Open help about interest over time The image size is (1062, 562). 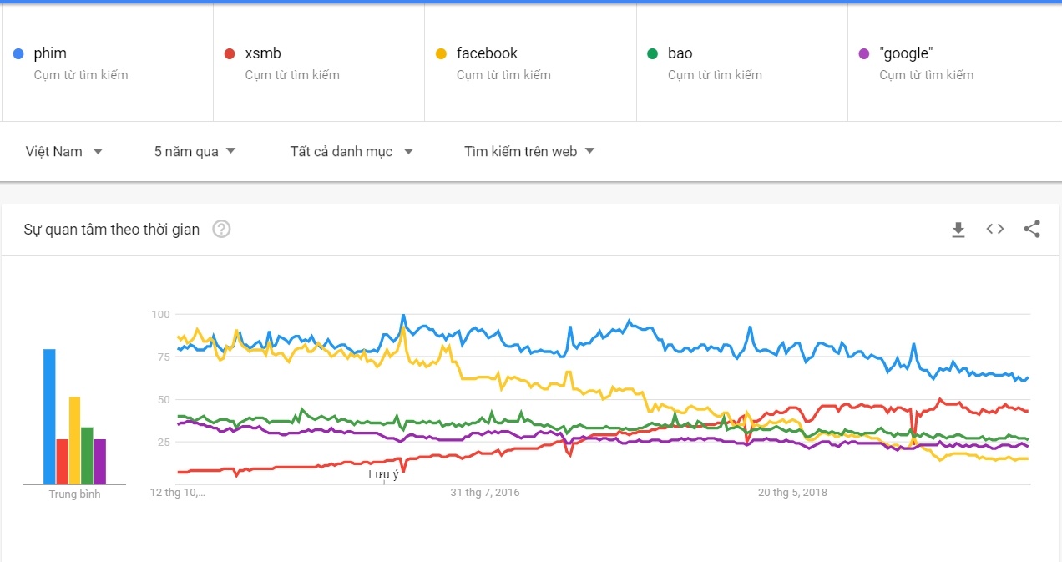[x=221, y=229]
